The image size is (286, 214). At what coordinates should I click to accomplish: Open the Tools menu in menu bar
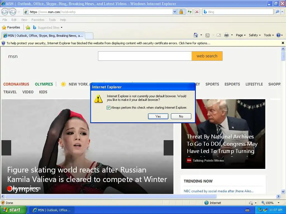tap(52, 20)
